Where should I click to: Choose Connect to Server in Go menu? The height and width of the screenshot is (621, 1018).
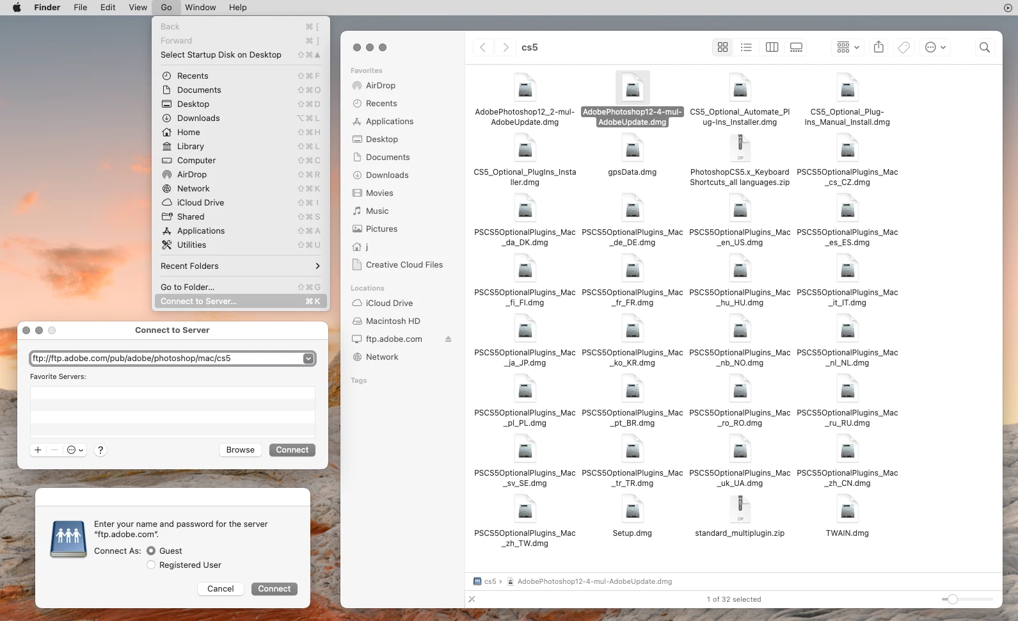(x=241, y=302)
